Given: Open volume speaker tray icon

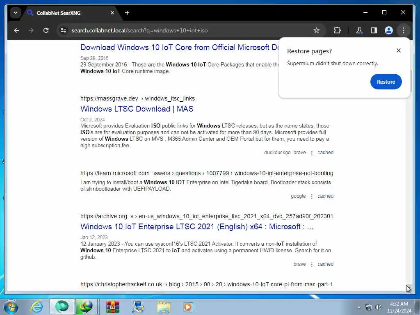Looking at the screenshot, I should pos(379,307).
